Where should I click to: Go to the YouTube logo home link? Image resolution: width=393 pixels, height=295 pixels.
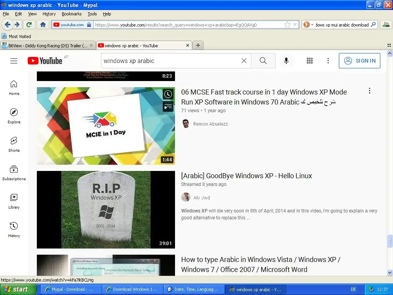pyautogui.click(x=45, y=61)
